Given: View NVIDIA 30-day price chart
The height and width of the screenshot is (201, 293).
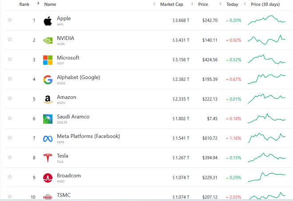Looking at the screenshot, I should (266, 40).
